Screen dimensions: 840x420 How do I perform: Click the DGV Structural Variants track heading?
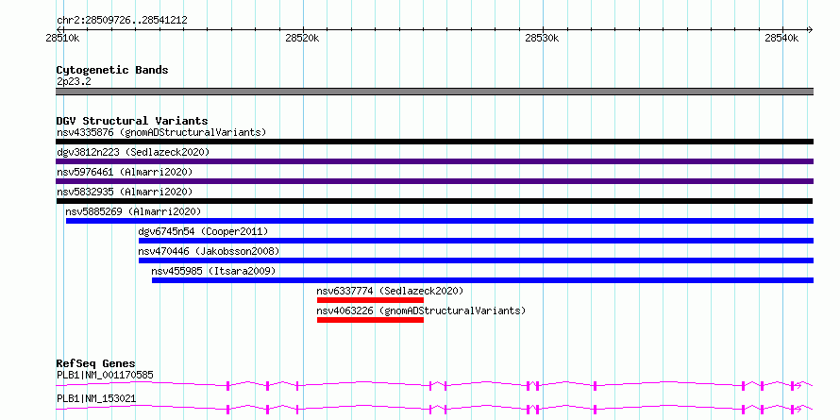tap(132, 121)
